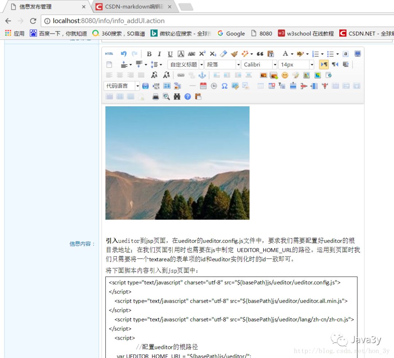Image resolution: width=394 pixels, height=358 pixels.
Task: Insert current date calendar icon
Action: [x=203, y=86]
